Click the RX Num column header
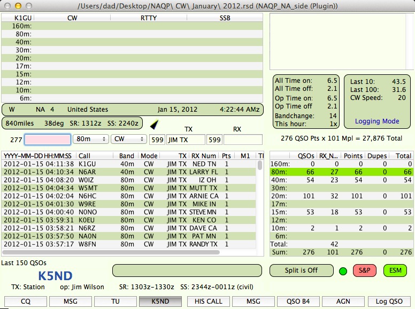This screenshot has width=415, height=309. click(x=203, y=156)
